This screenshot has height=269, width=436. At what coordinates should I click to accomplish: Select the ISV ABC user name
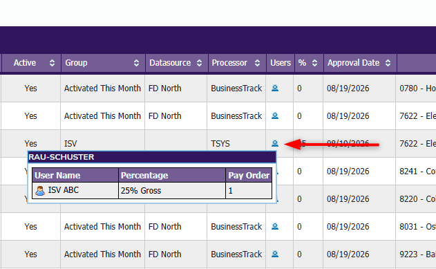pos(64,190)
